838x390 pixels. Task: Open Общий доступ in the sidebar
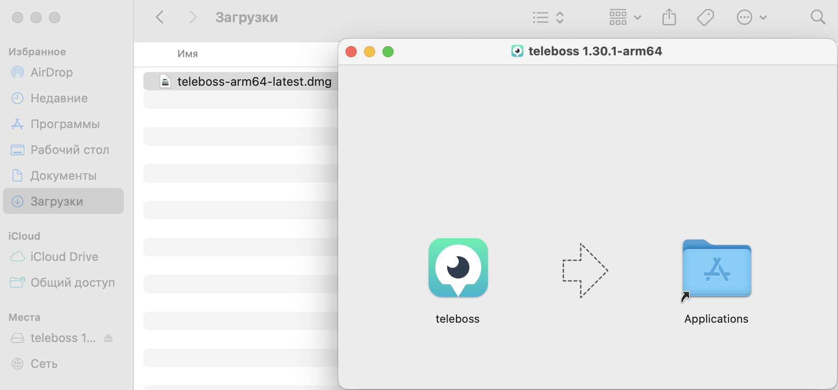[63, 283]
